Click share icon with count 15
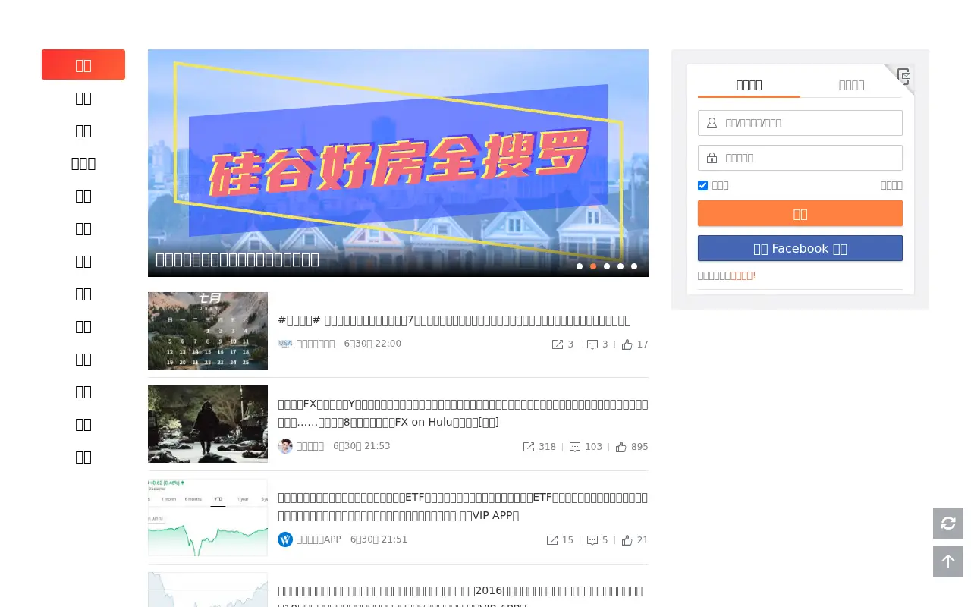The width and height of the screenshot is (971, 607). coord(552,540)
